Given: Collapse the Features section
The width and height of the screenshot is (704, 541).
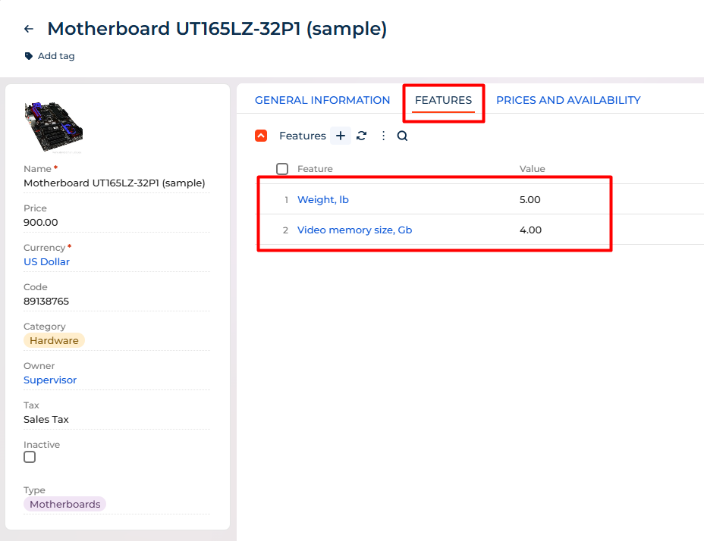Looking at the screenshot, I should [261, 136].
